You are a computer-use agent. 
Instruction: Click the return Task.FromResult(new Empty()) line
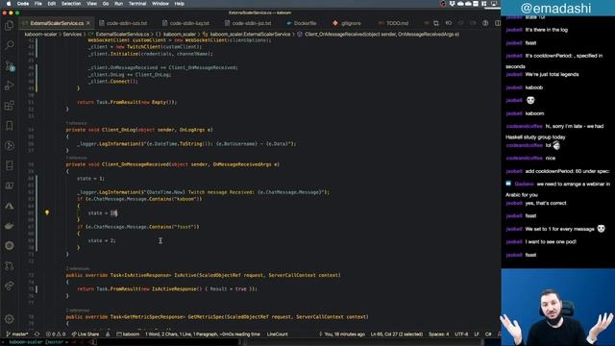(x=127, y=102)
